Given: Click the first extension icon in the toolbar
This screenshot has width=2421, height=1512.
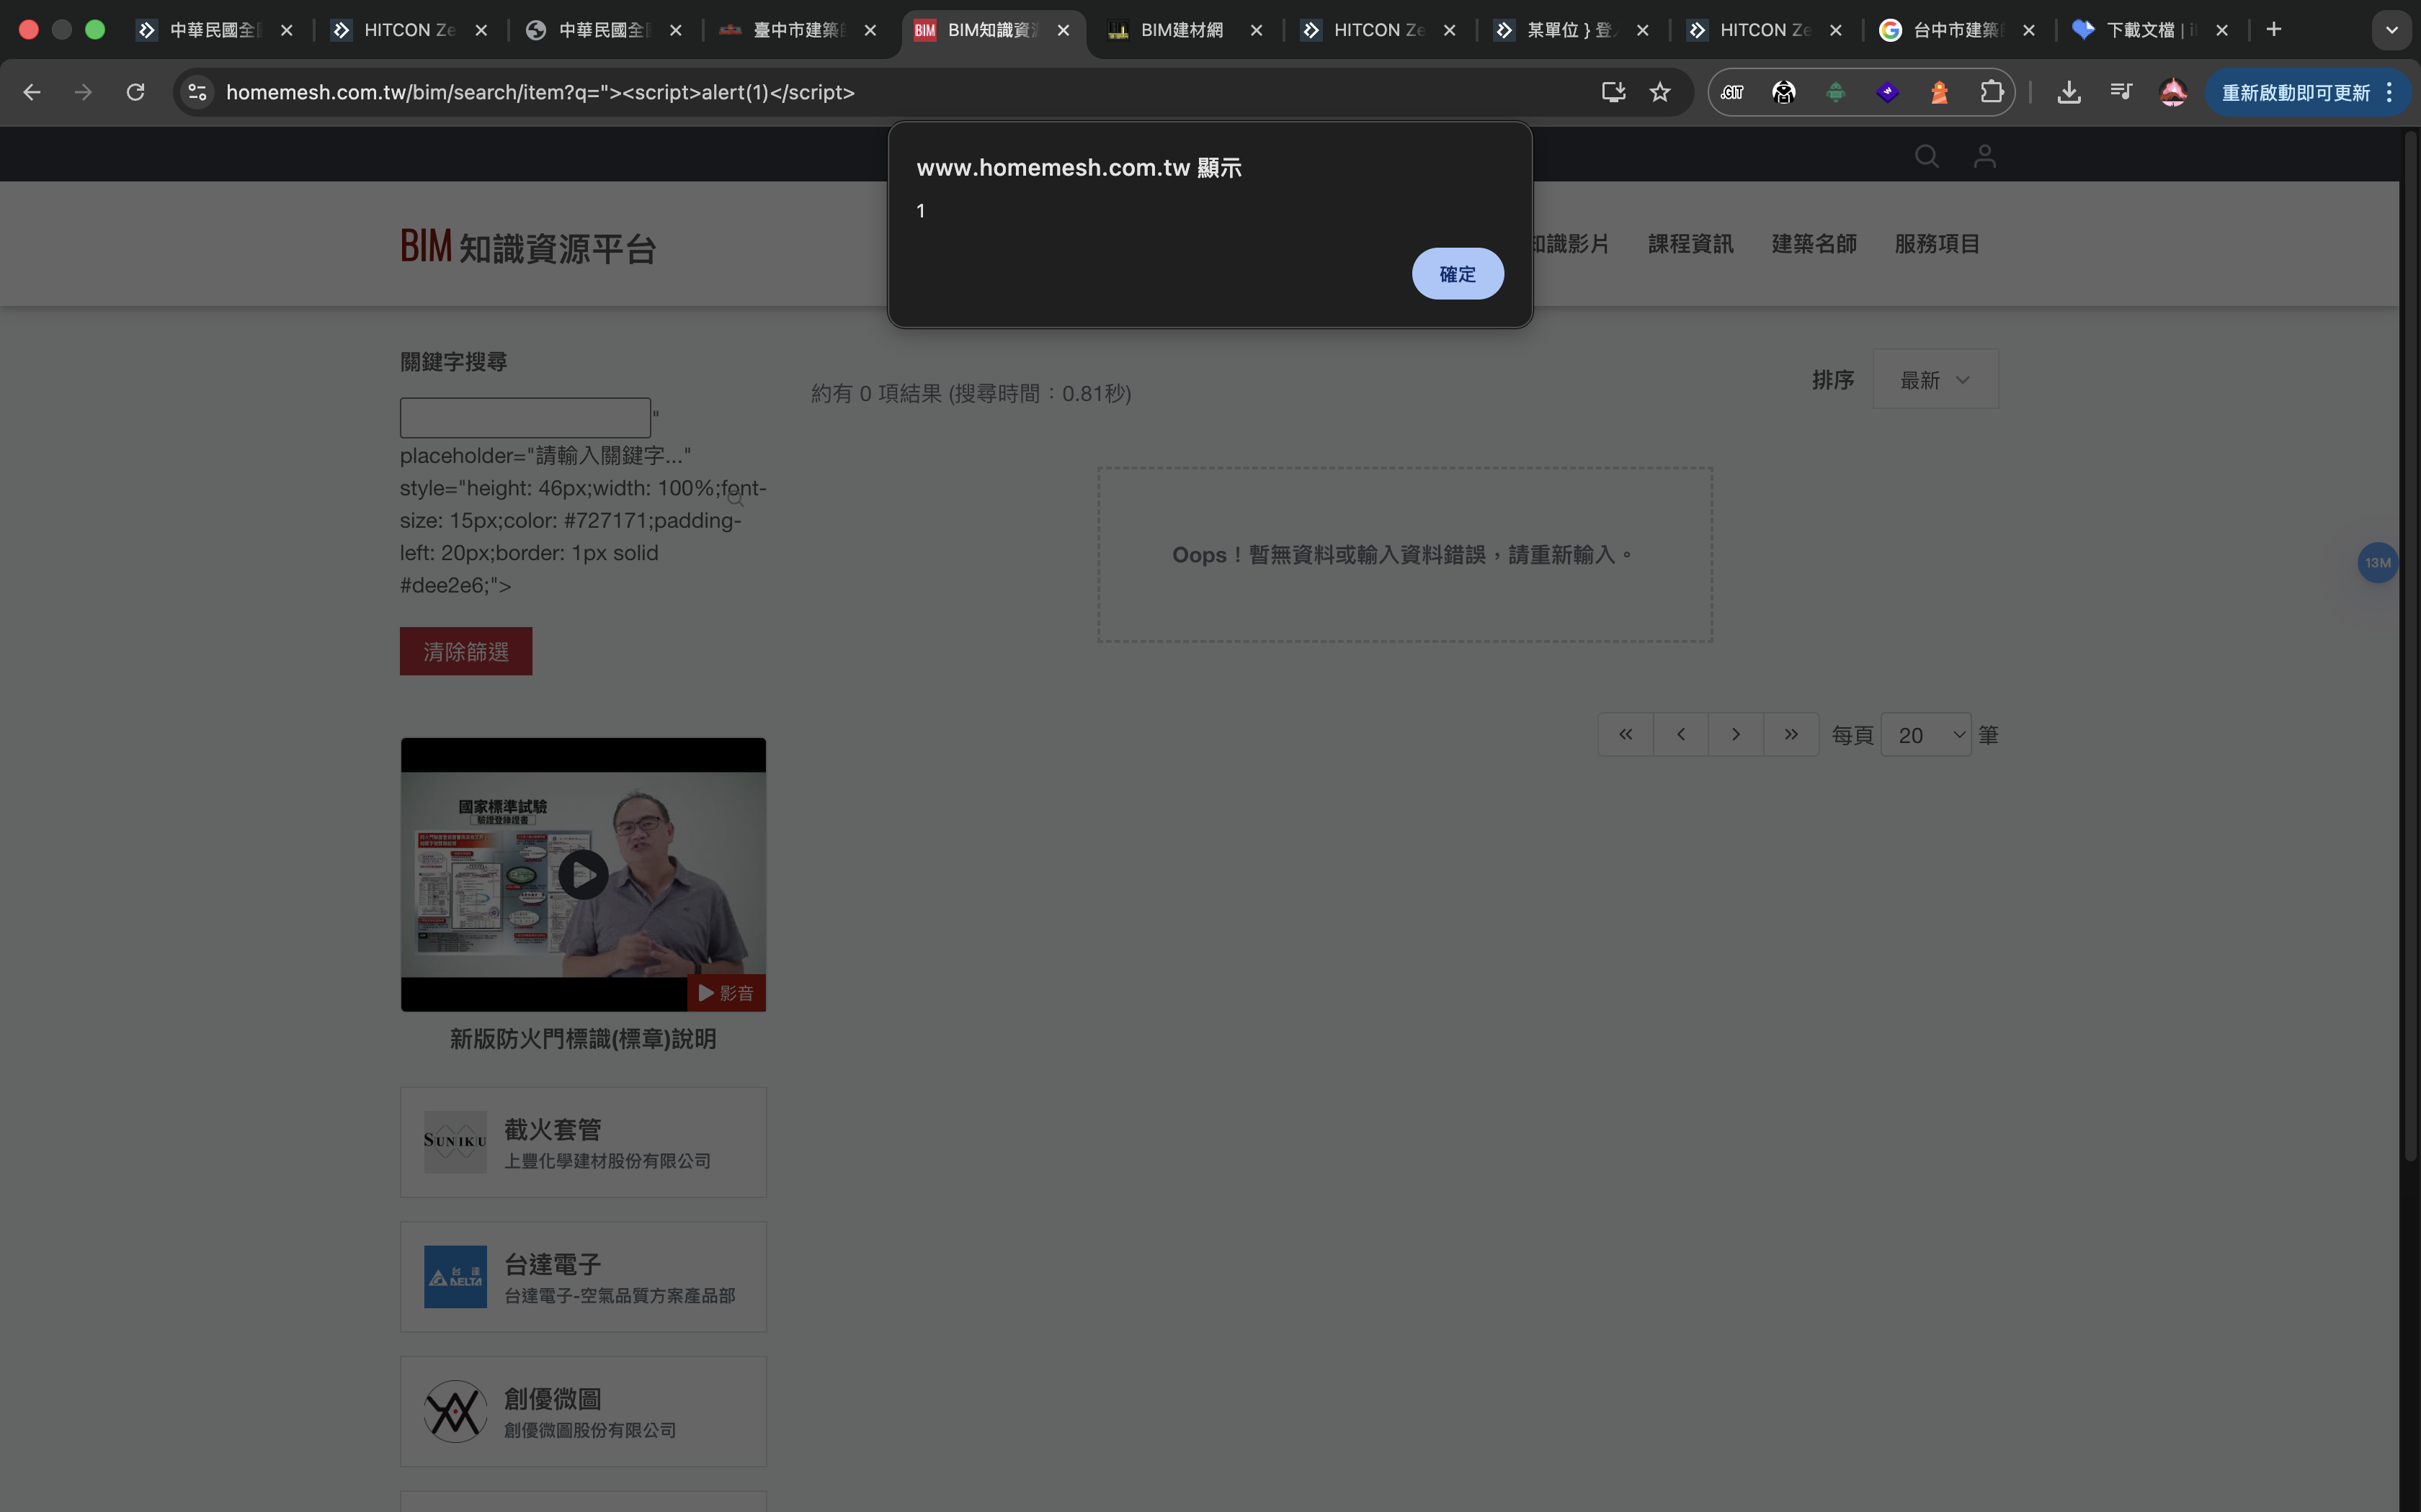Looking at the screenshot, I should pos(1731,92).
